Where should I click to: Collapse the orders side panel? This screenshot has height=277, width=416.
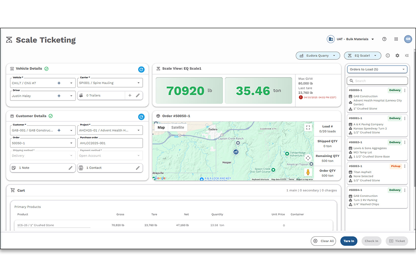[x=406, y=56]
